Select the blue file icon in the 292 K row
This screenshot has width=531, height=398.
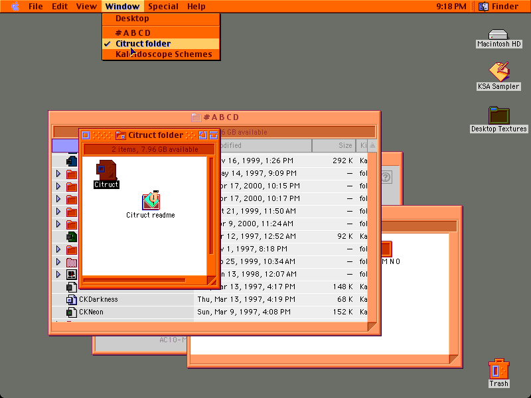click(72, 161)
